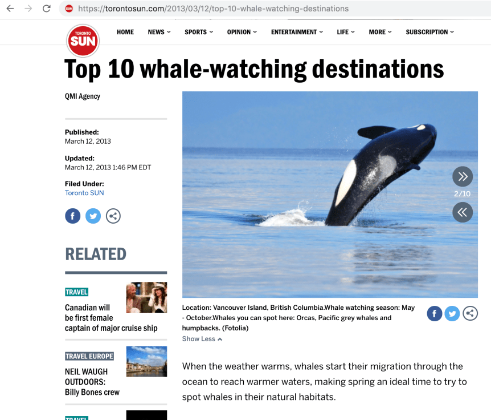Share article on Facebook under Filed Under
Image resolution: width=491 pixels, height=420 pixels.
click(x=73, y=216)
